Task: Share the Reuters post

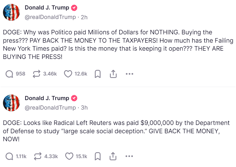Action: pyautogui.click(x=113, y=156)
